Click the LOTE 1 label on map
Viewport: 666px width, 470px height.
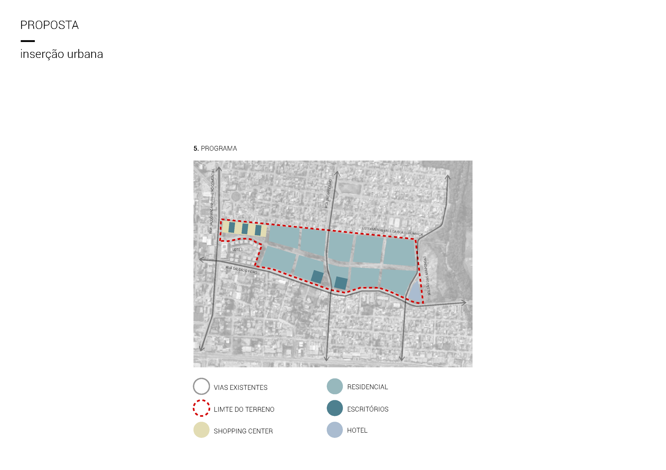(237, 250)
